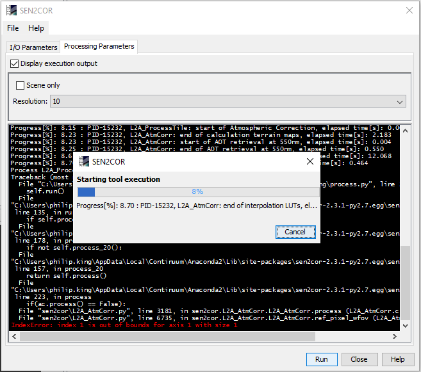Cancel the tool execution
The height and width of the screenshot is (372, 421).
pos(295,232)
